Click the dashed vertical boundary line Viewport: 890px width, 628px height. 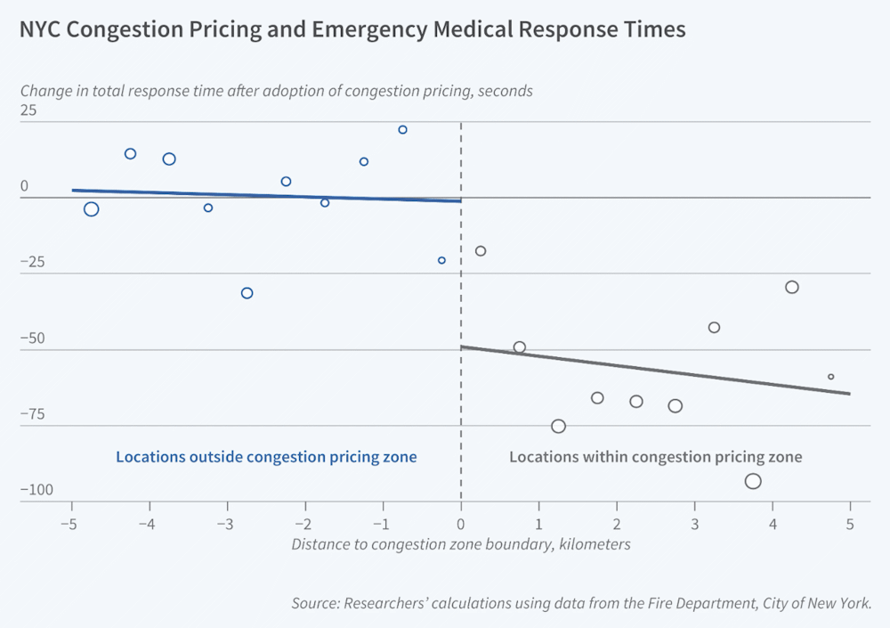[461, 312]
